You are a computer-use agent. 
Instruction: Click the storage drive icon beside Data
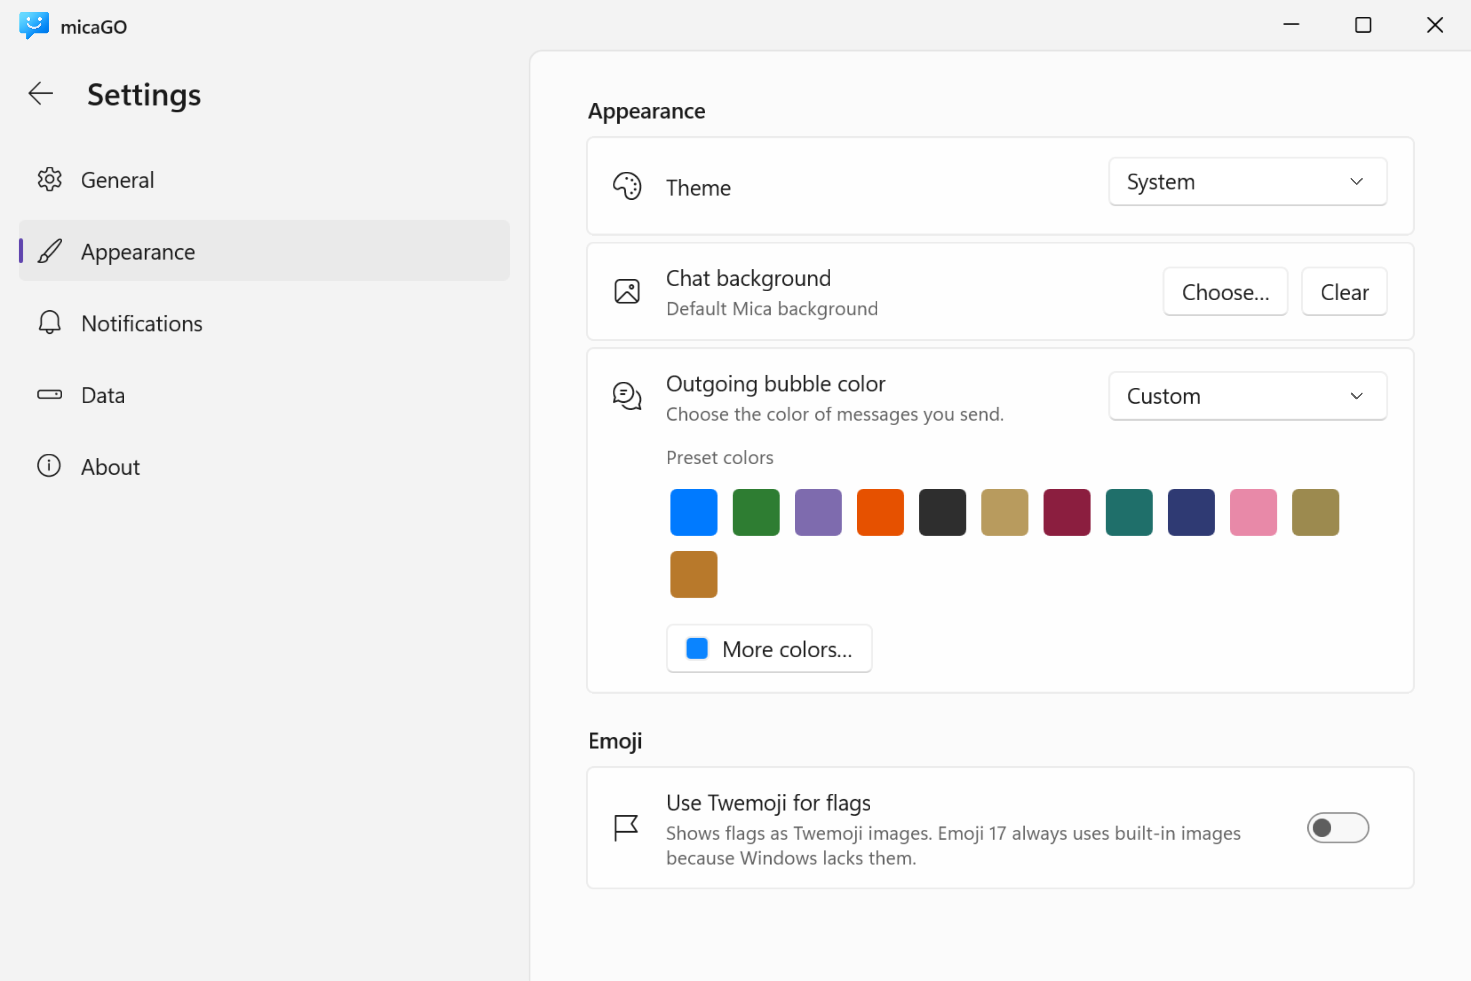(x=50, y=395)
